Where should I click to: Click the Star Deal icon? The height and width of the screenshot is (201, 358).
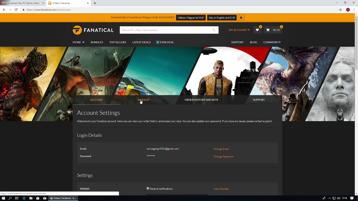coord(158,42)
